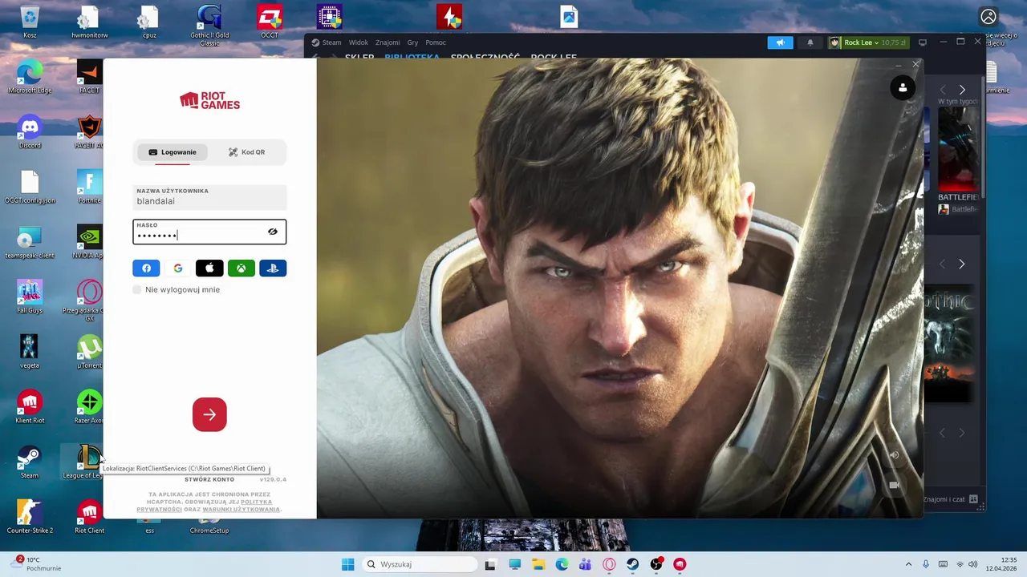Mute the Riot background video sound
The image size is (1027, 577).
pos(894,455)
